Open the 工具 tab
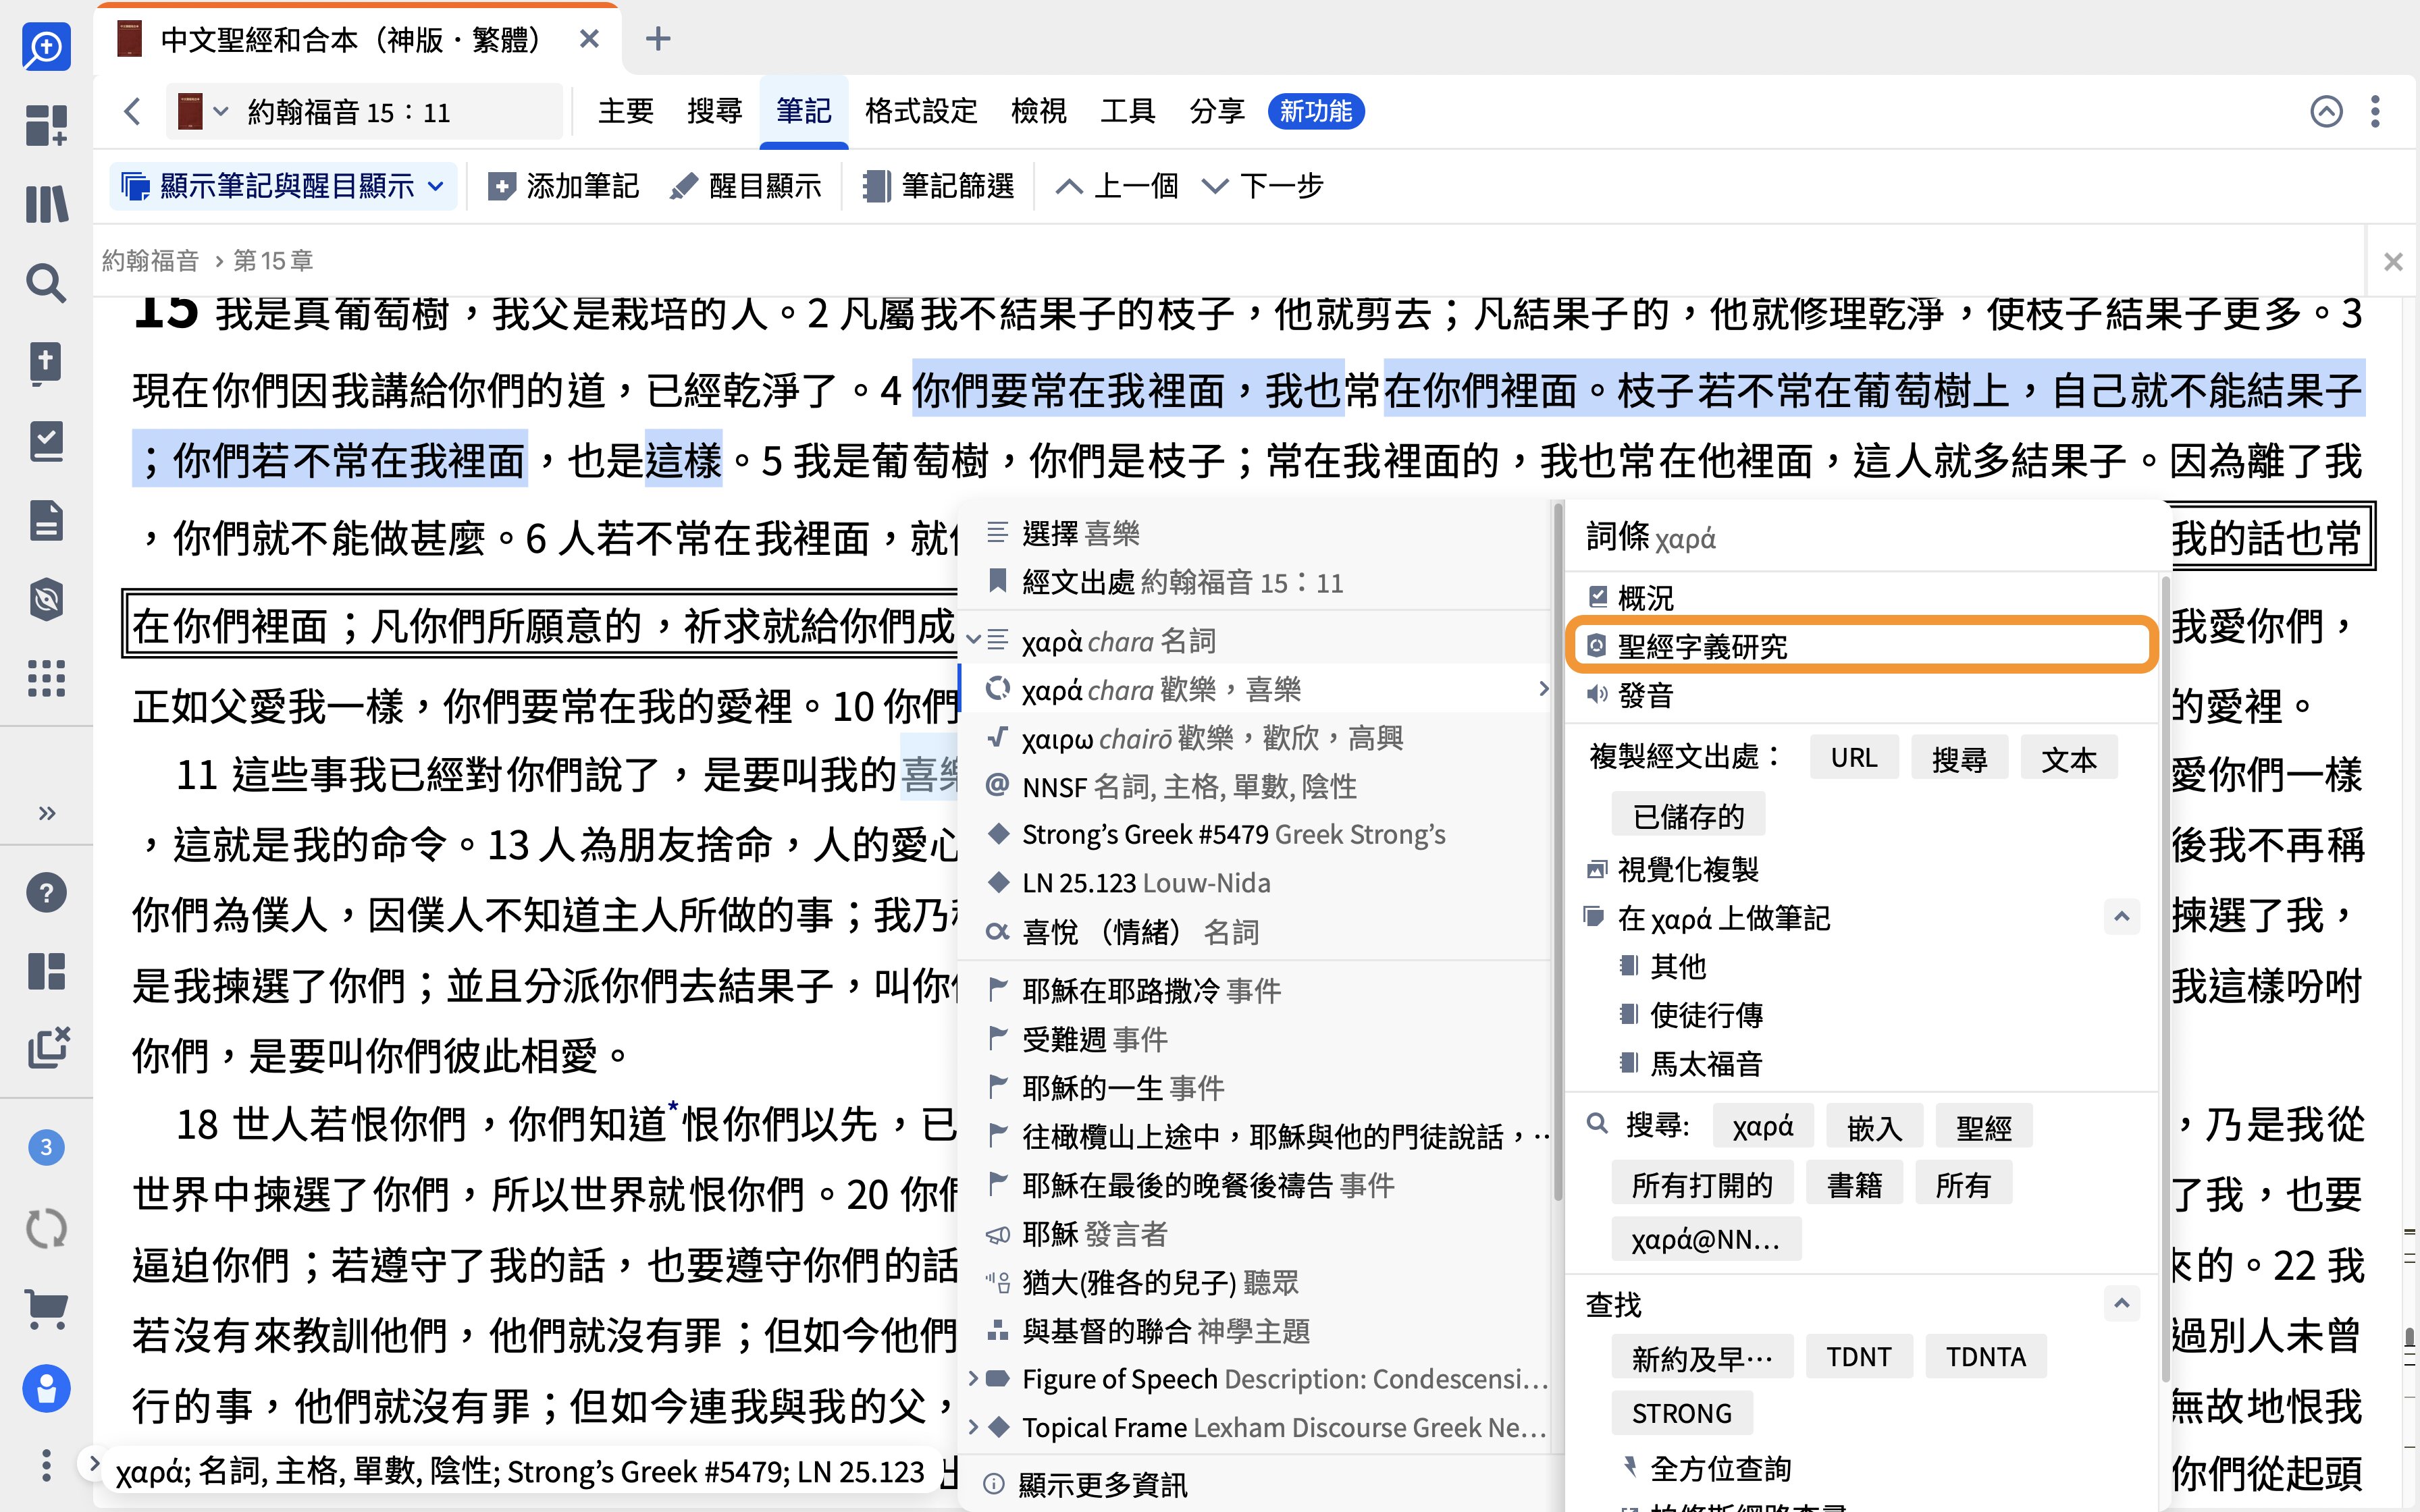This screenshot has height=1512, width=2420. [x=1128, y=111]
